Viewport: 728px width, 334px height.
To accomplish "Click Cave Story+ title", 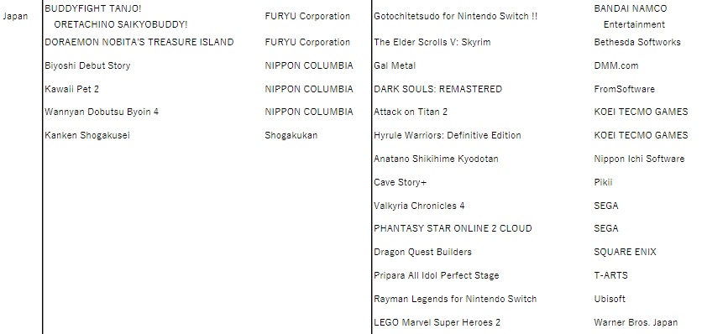I will pyautogui.click(x=401, y=182).
